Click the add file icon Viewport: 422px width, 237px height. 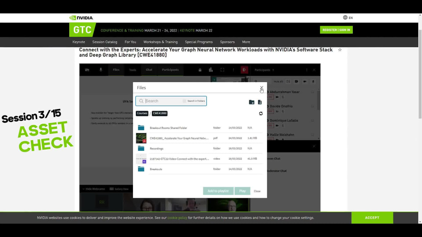tap(260, 102)
